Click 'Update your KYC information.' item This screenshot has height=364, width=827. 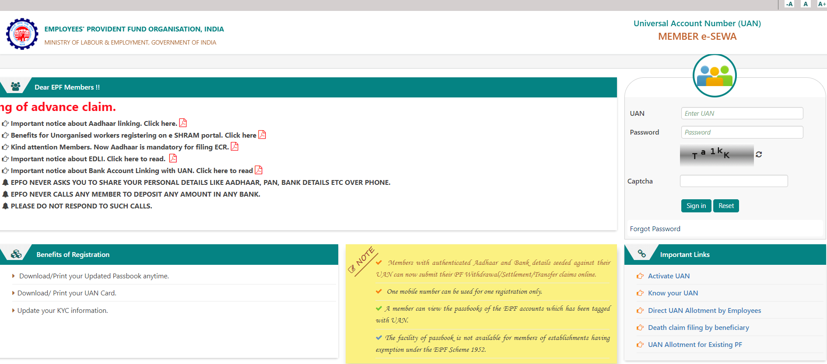(x=62, y=311)
